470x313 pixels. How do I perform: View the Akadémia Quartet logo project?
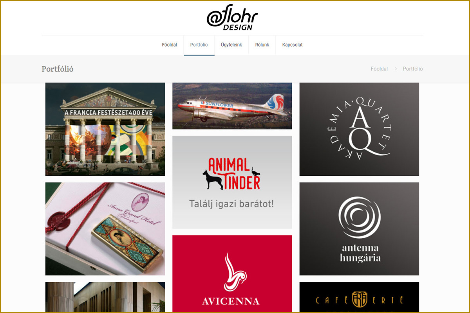[x=359, y=129]
